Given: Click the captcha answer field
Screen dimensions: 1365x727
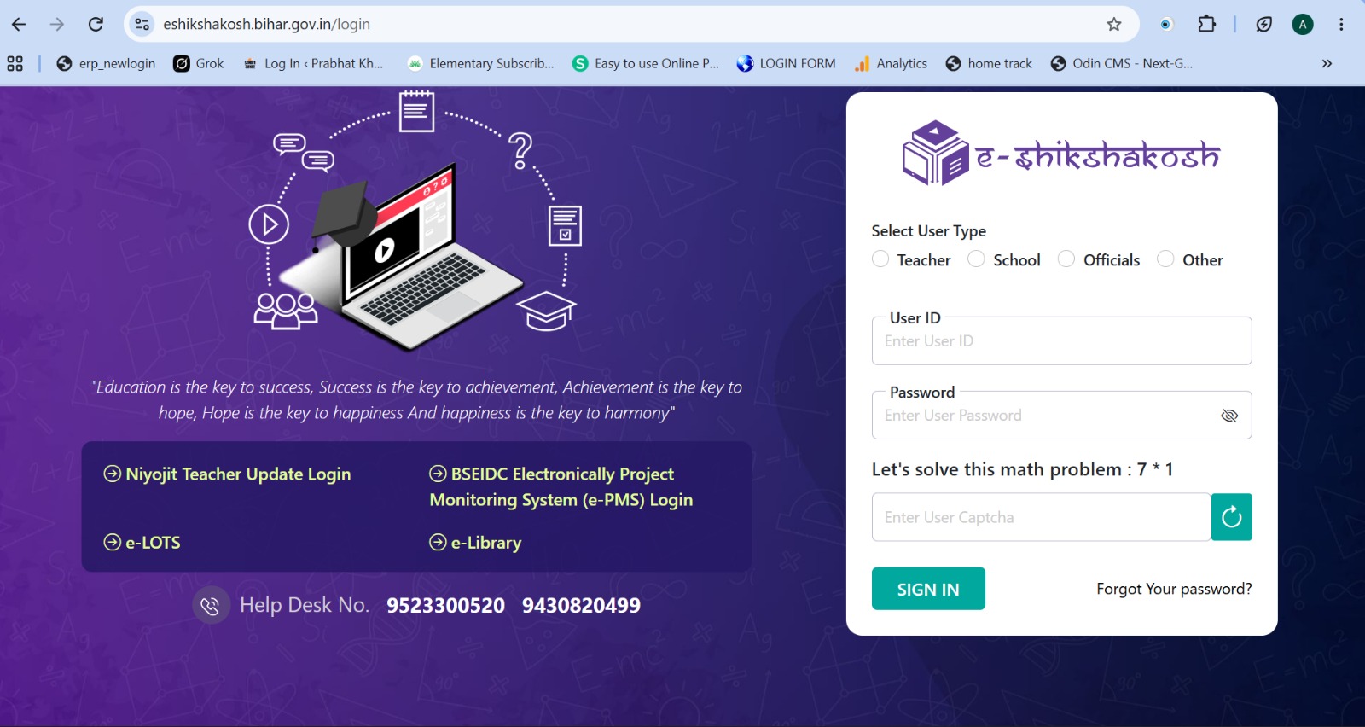Looking at the screenshot, I should [x=1041, y=517].
